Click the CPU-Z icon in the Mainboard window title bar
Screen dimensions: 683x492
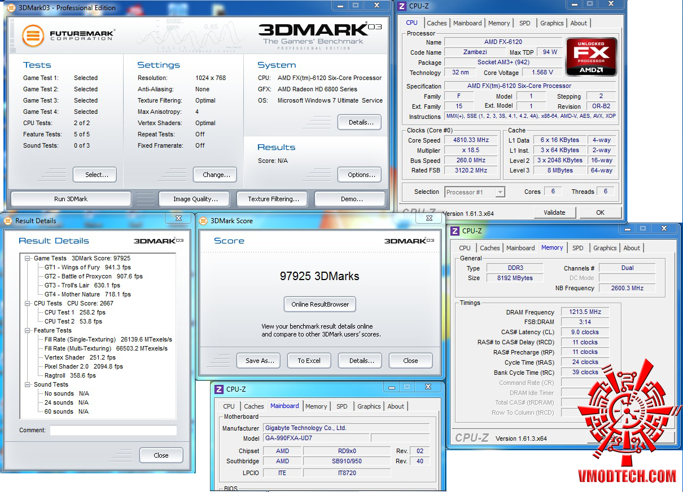click(220, 389)
